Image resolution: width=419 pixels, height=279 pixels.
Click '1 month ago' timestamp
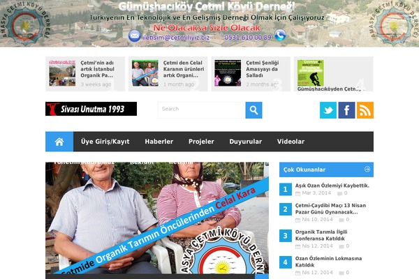tap(179, 84)
